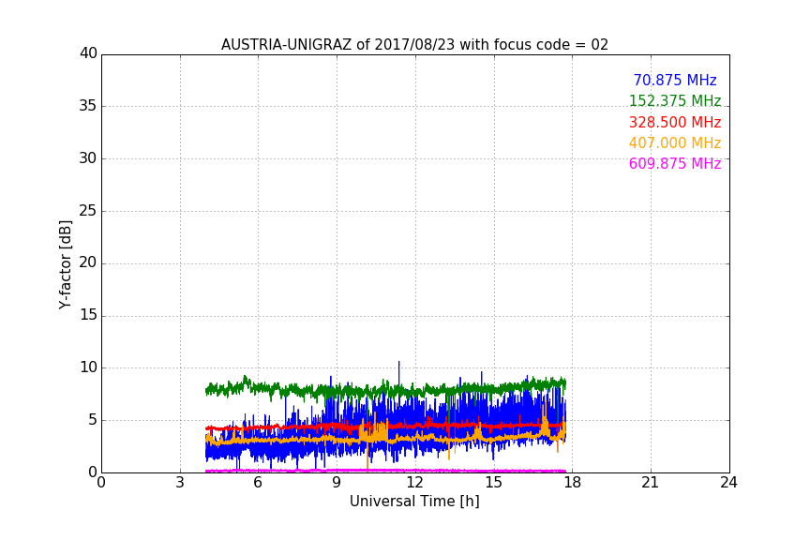Click the x-axis tick label 21
The height and width of the screenshot is (540, 810).
coord(651,483)
